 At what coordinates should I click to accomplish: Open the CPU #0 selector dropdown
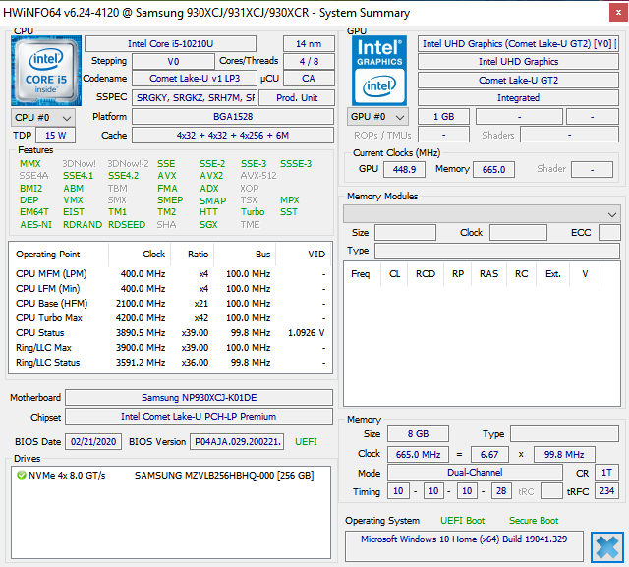(x=38, y=117)
